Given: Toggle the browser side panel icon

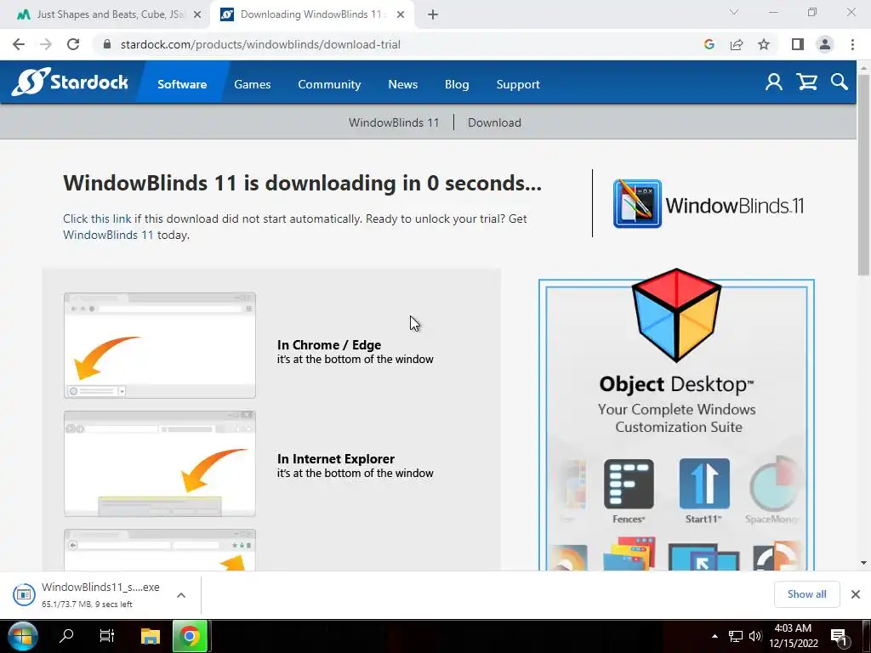Looking at the screenshot, I should [798, 44].
